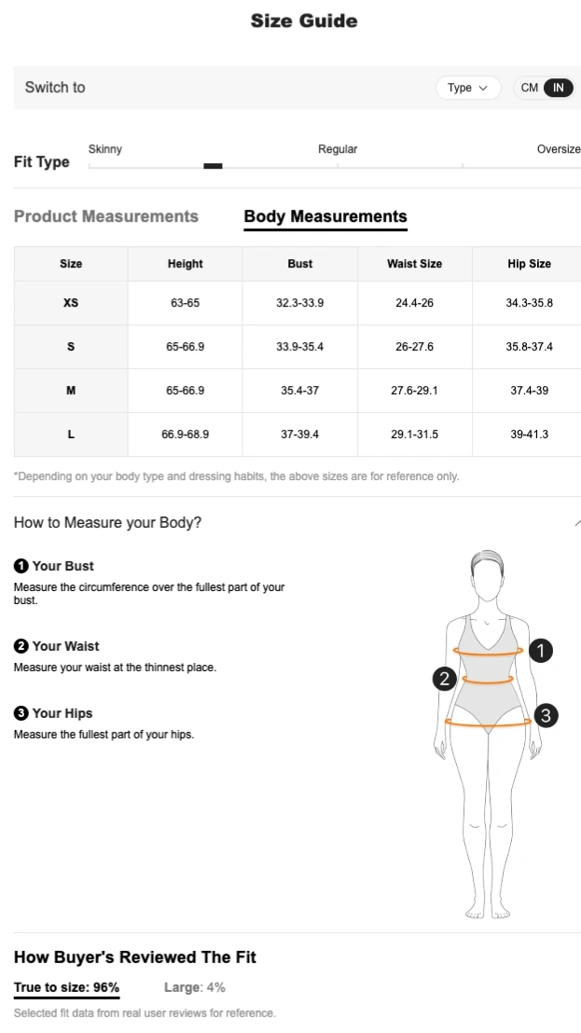Show Large 4% fit reviews
The height and width of the screenshot is (1033, 581).
[x=195, y=987]
